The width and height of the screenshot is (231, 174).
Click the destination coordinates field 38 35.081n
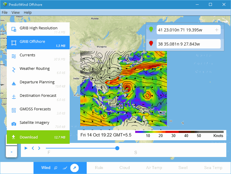click(x=189, y=44)
